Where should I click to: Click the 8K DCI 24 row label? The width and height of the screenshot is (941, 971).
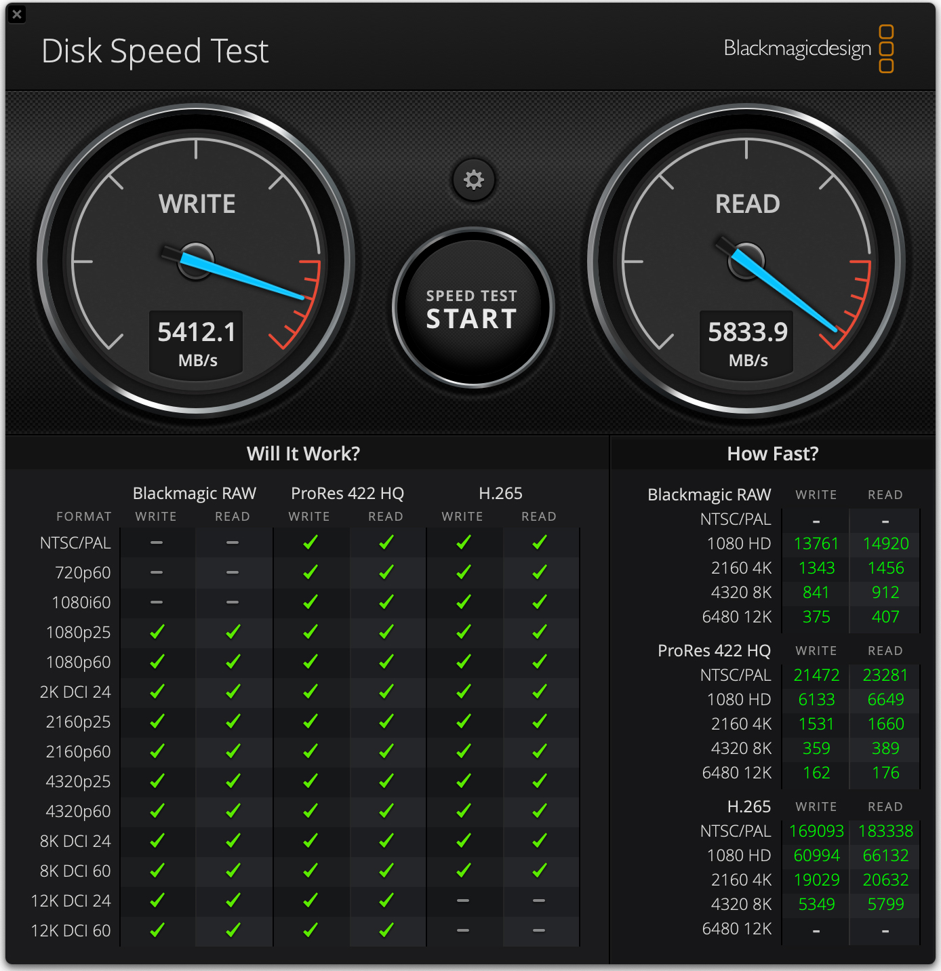click(75, 841)
